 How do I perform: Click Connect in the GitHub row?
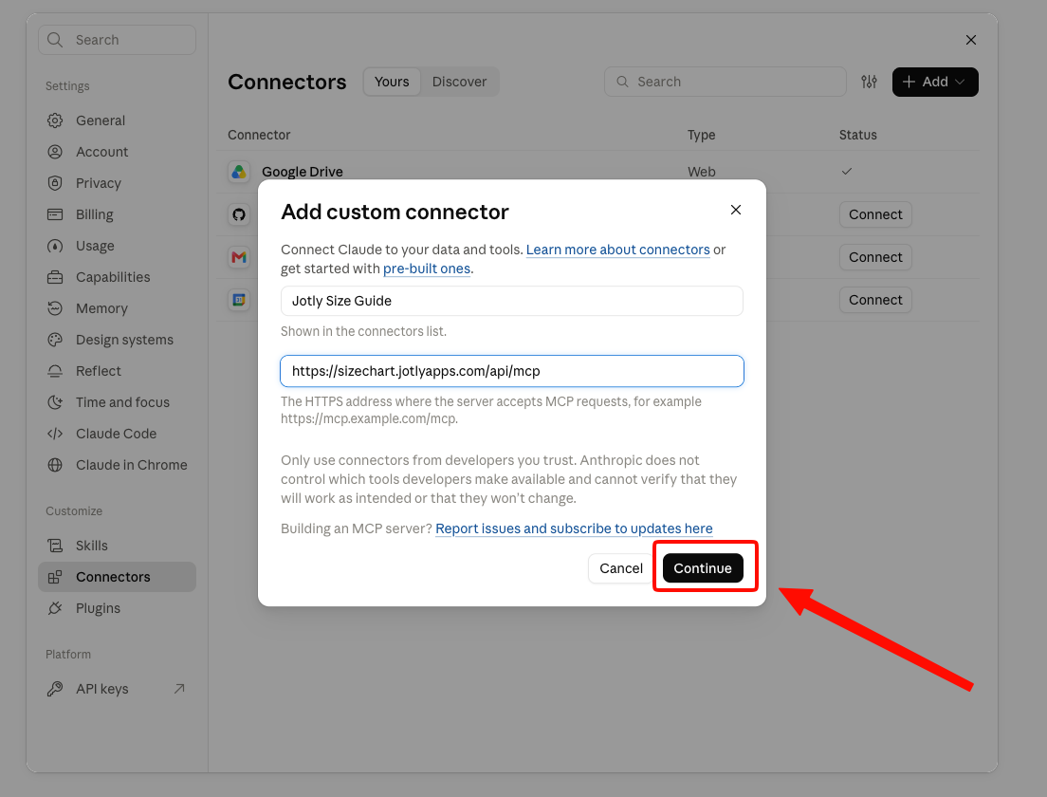[x=874, y=214]
